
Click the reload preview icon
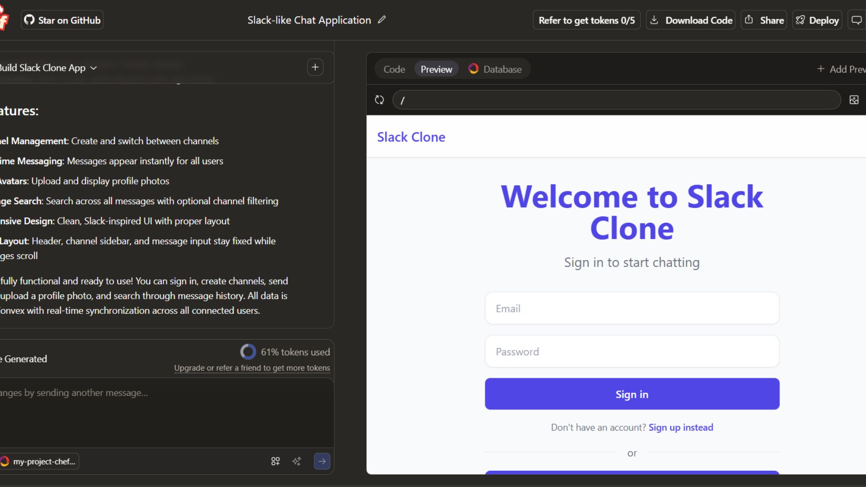point(379,100)
